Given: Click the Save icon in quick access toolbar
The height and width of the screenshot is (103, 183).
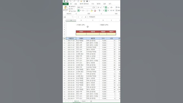Looking at the screenshot, I should coord(67,1).
